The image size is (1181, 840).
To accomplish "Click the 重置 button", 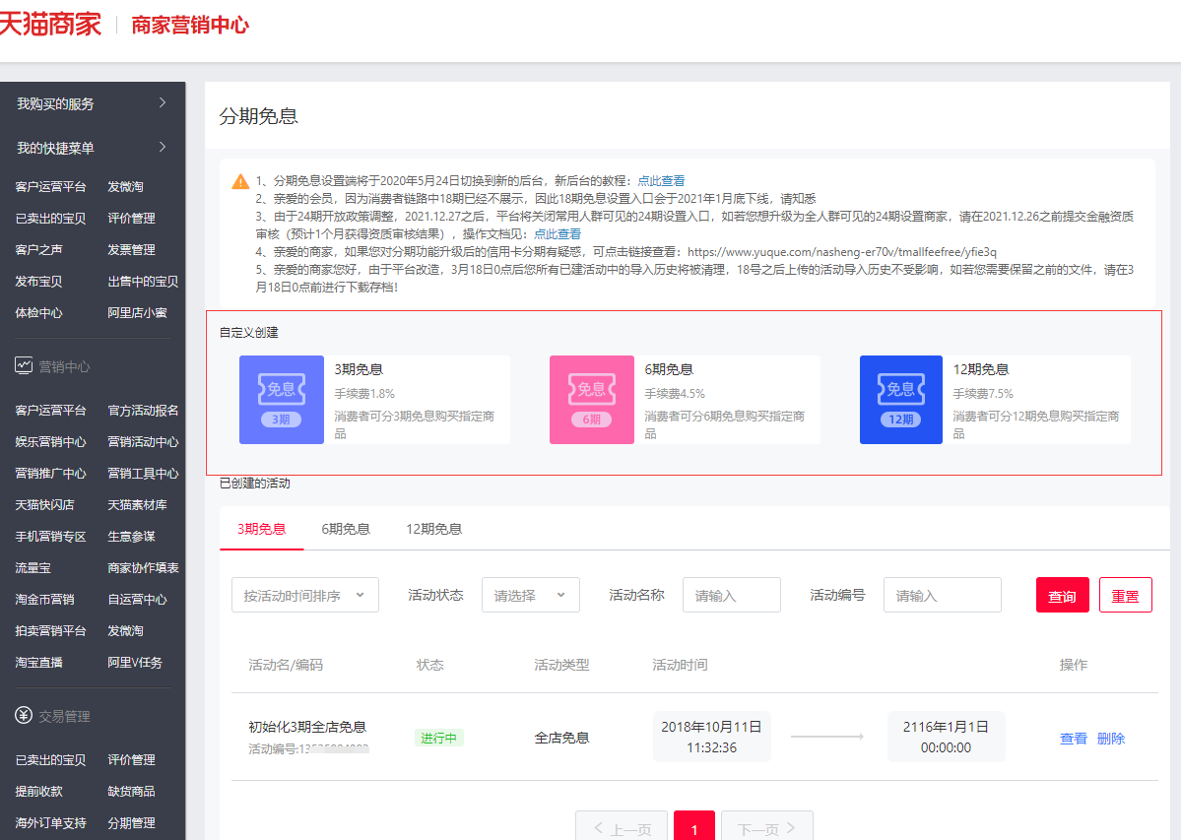I will point(1125,596).
